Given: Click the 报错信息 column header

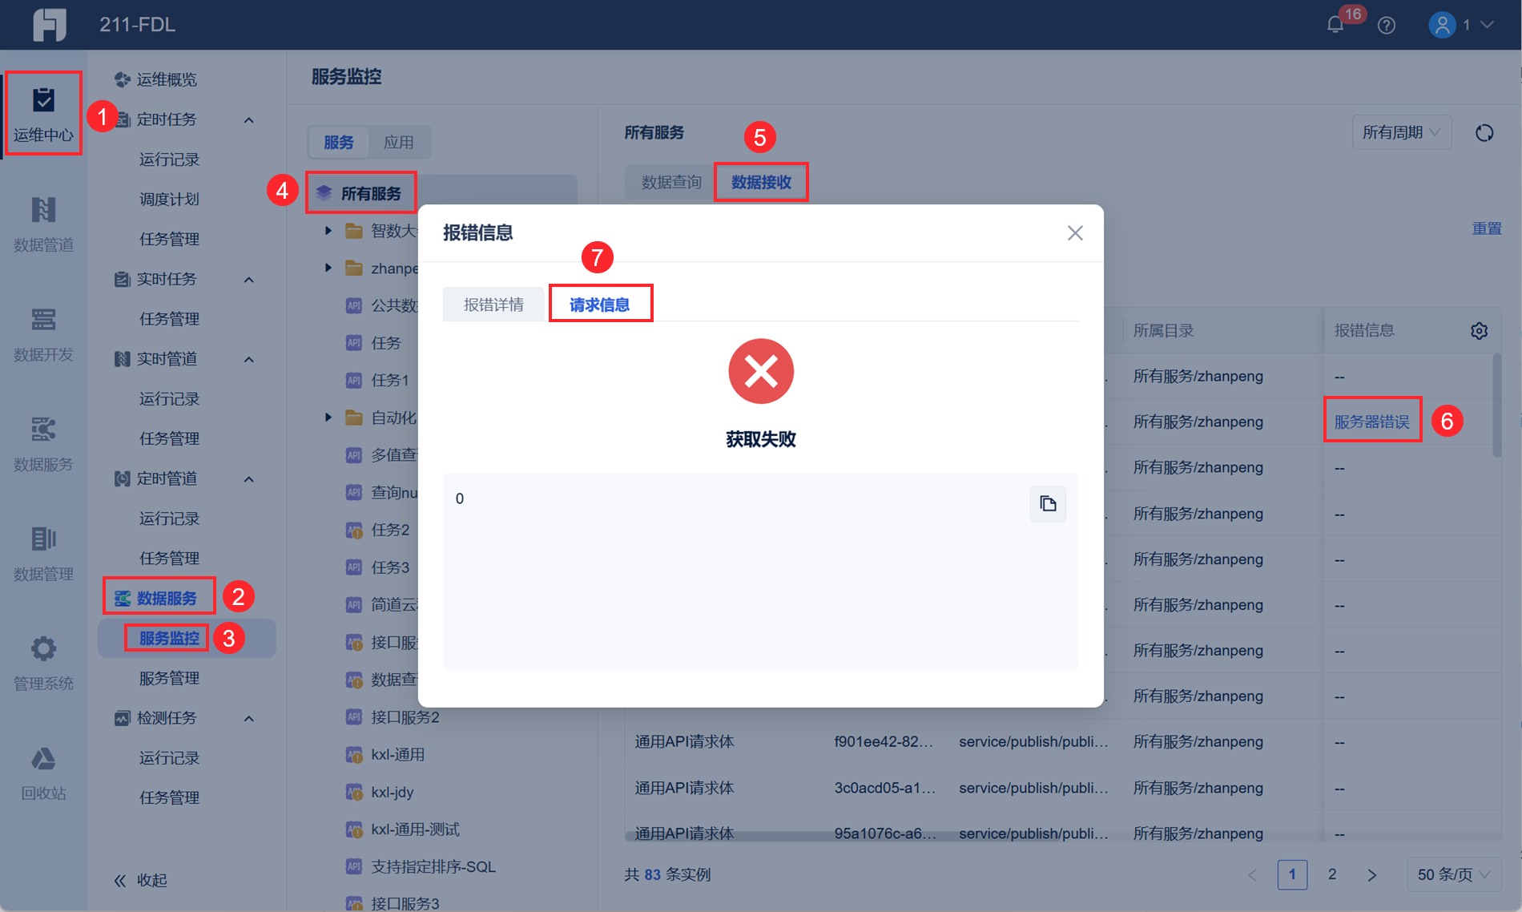Looking at the screenshot, I should click(x=1363, y=331).
